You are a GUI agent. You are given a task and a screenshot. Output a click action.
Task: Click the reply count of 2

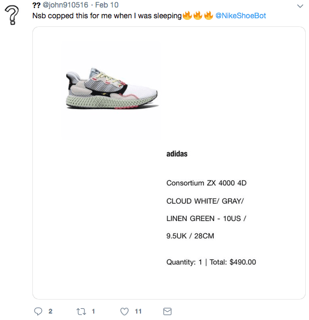coord(51,311)
